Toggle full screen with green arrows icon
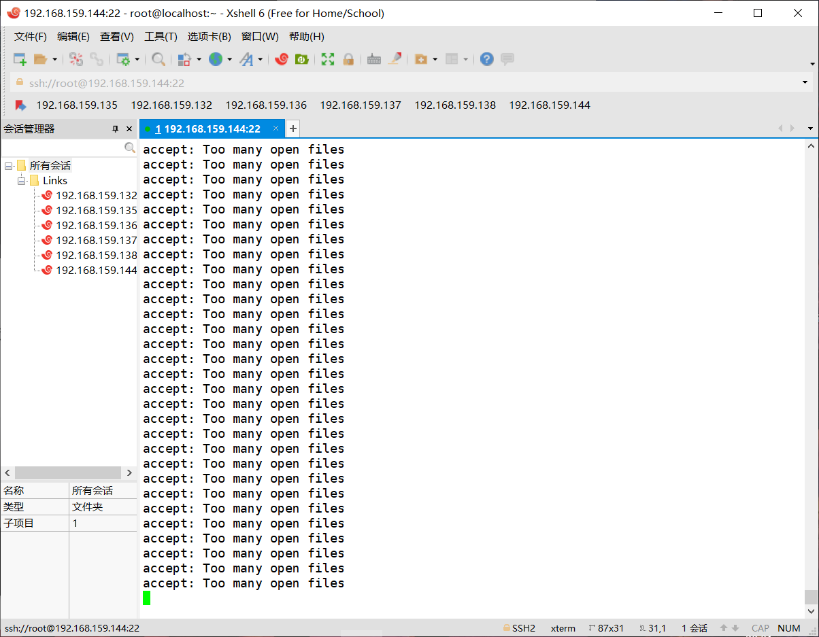 coord(328,59)
